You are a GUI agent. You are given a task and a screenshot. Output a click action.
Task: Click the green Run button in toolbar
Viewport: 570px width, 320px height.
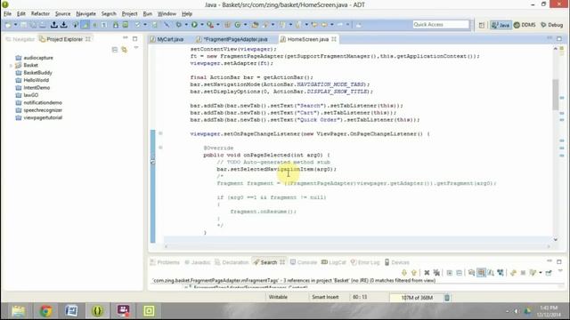click(x=194, y=25)
